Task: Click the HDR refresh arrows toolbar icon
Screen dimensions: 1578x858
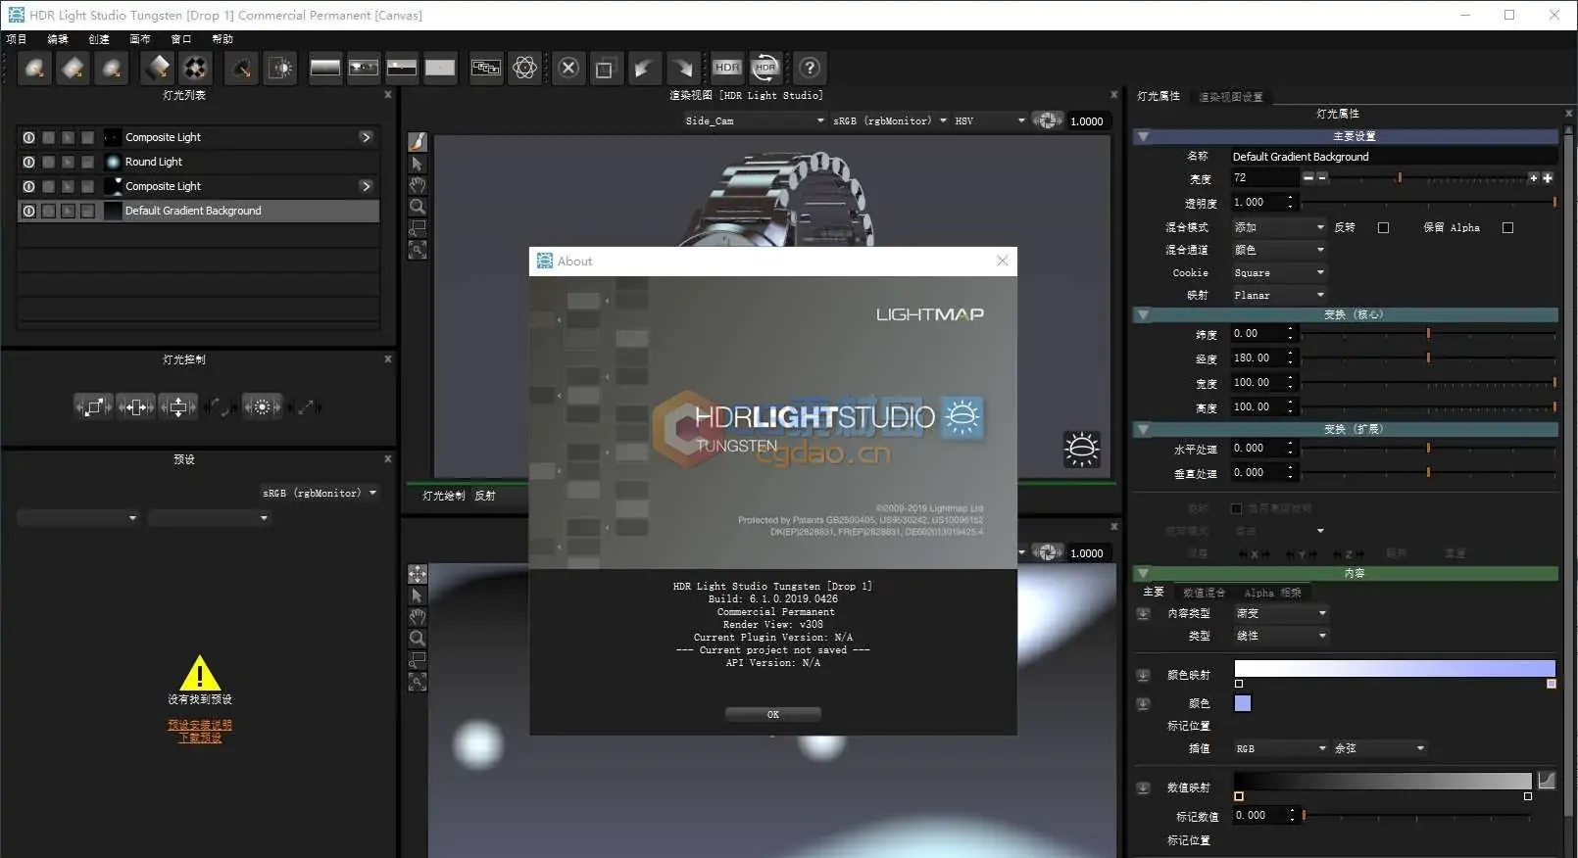Action: [x=765, y=68]
